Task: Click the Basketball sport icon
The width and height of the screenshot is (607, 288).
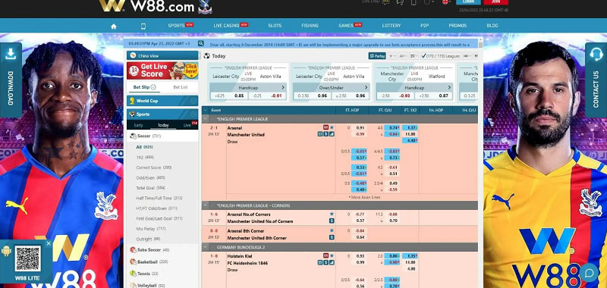Action: (134, 262)
